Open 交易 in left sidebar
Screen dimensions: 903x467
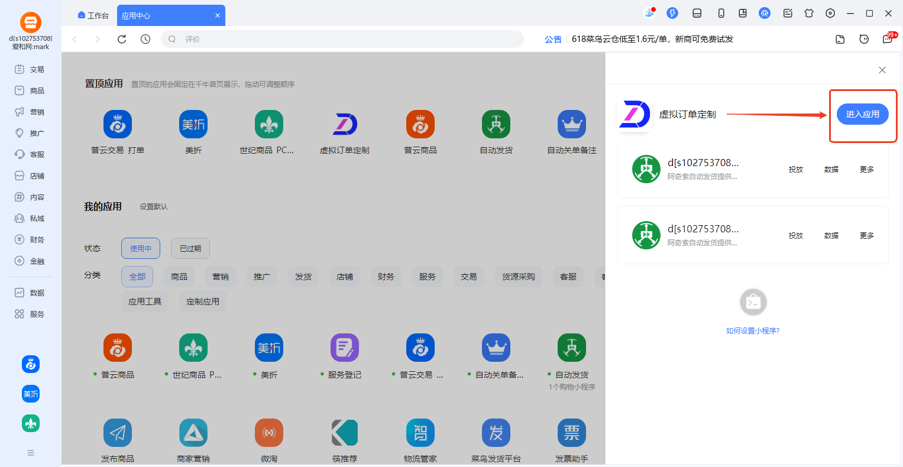(30, 69)
